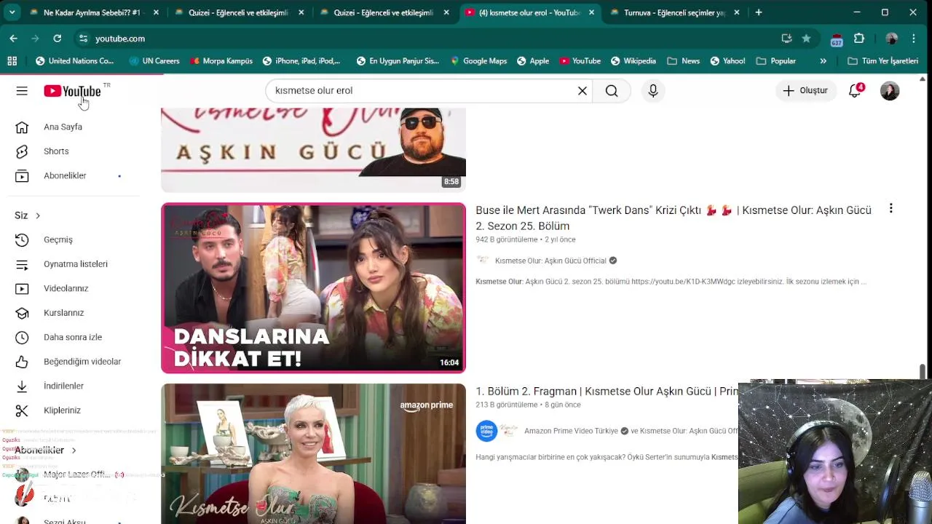Open Kısmetse Olur: Aşkın Gücü Official channel

pos(550,261)
